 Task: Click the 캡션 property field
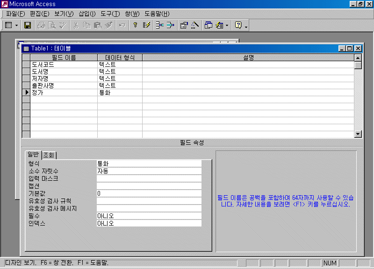tap(149, 186)
